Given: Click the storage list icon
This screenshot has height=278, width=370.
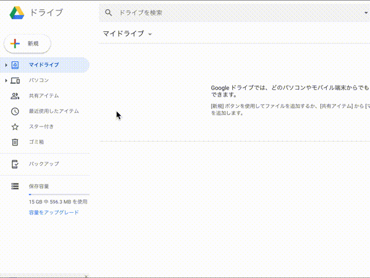Looking at the screenshot, I should 15,186.
